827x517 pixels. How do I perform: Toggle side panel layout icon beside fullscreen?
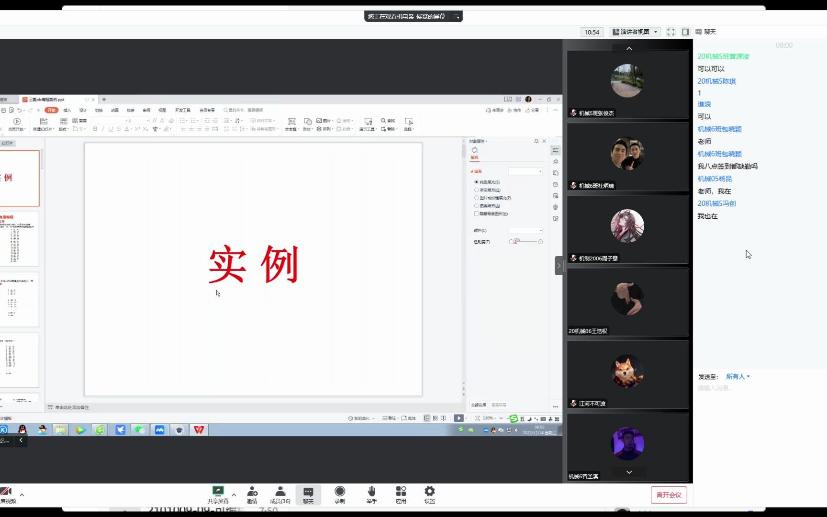[x=685, y=32]
